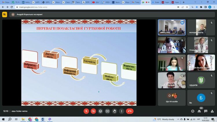The width and height of the screenshot is (217, 122).
Task: Open the emoji reactions panel
Action: click(100, 111)
